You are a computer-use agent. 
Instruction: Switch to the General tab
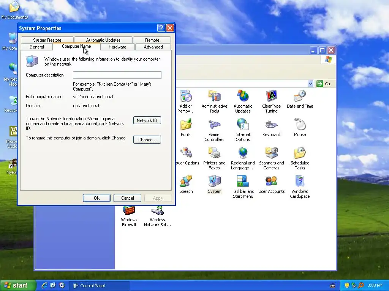click(x=37, y=47)
